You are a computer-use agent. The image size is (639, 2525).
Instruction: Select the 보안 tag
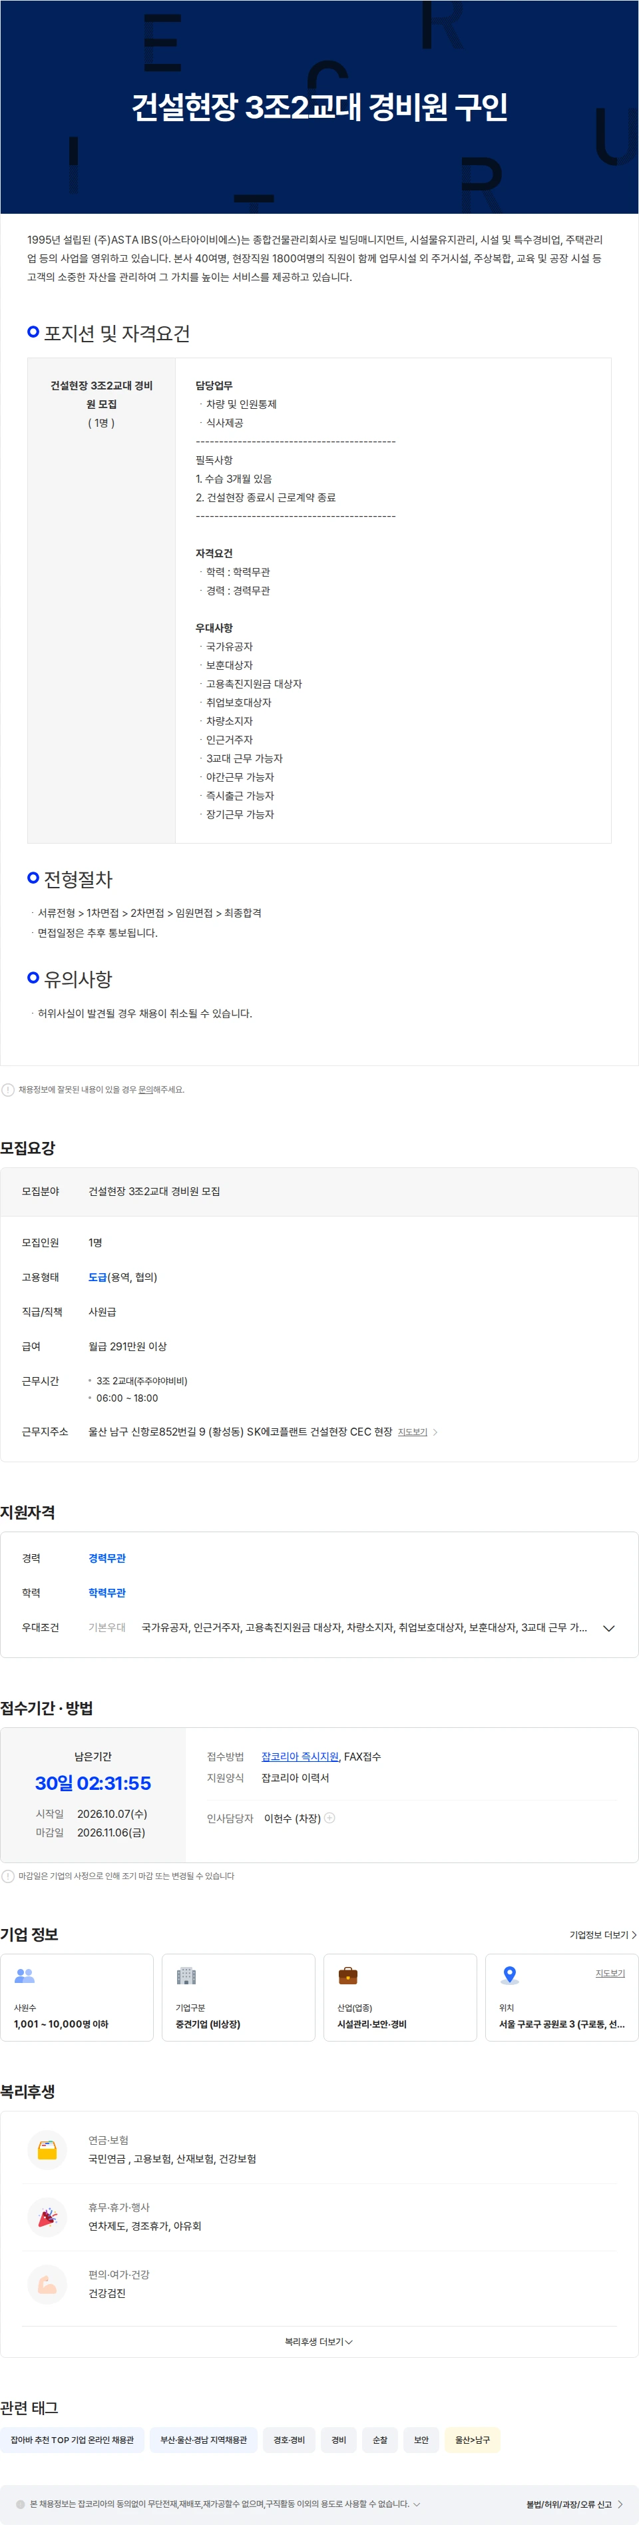click(421, 2438)
